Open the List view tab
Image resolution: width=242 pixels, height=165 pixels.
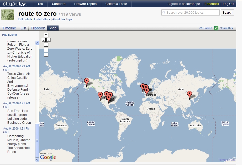(23, 28)
